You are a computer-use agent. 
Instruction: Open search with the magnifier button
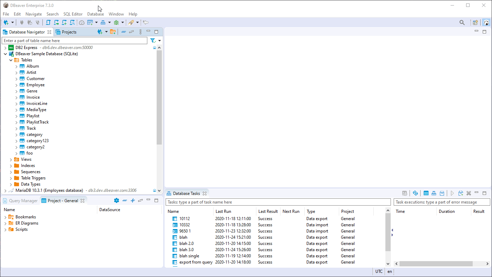pyautogui.click(x=462, y=22)
